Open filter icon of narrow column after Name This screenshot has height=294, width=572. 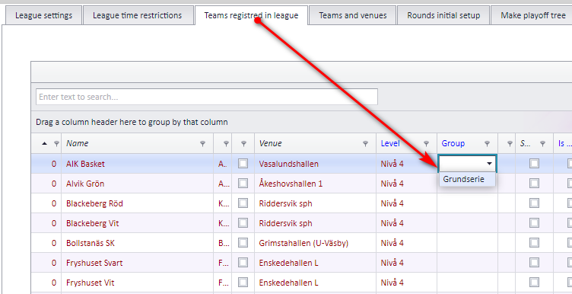(x=226, y=144)
